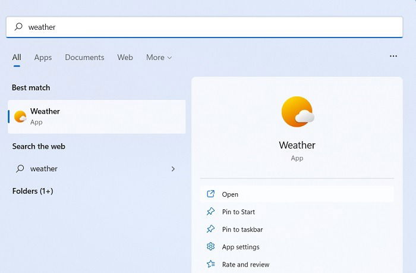This screenshot has height=273, width=416.
Task: Click the large Weather icon in the preview pane
Action: pyautogui.click(x=297, y=112)
